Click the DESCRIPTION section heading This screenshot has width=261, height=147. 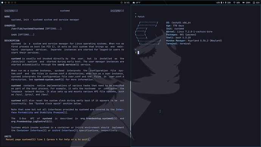click(x=12, y=41)
